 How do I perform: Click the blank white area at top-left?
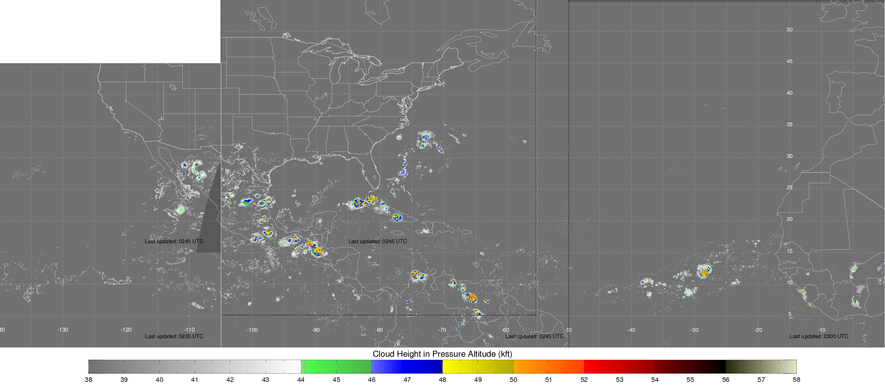click(110, 31)
